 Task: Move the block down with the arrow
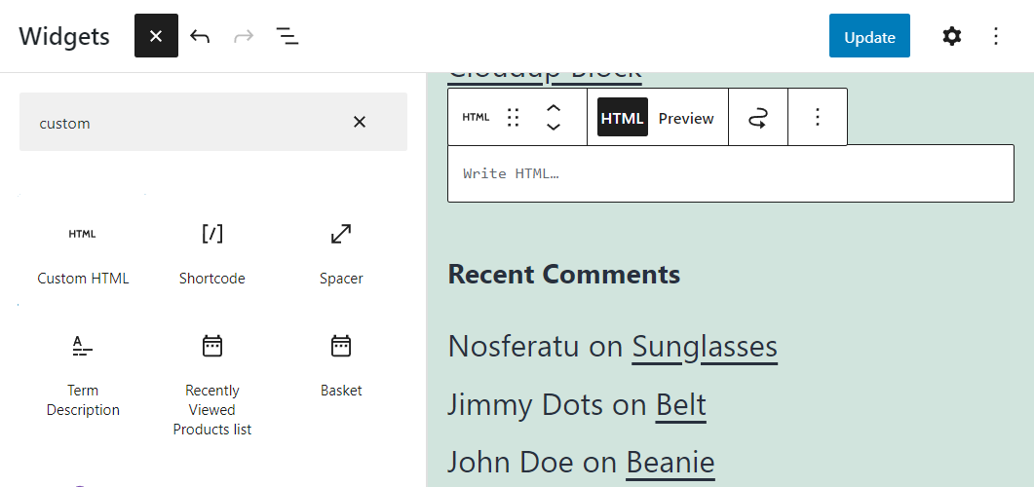tap(554, 128)
